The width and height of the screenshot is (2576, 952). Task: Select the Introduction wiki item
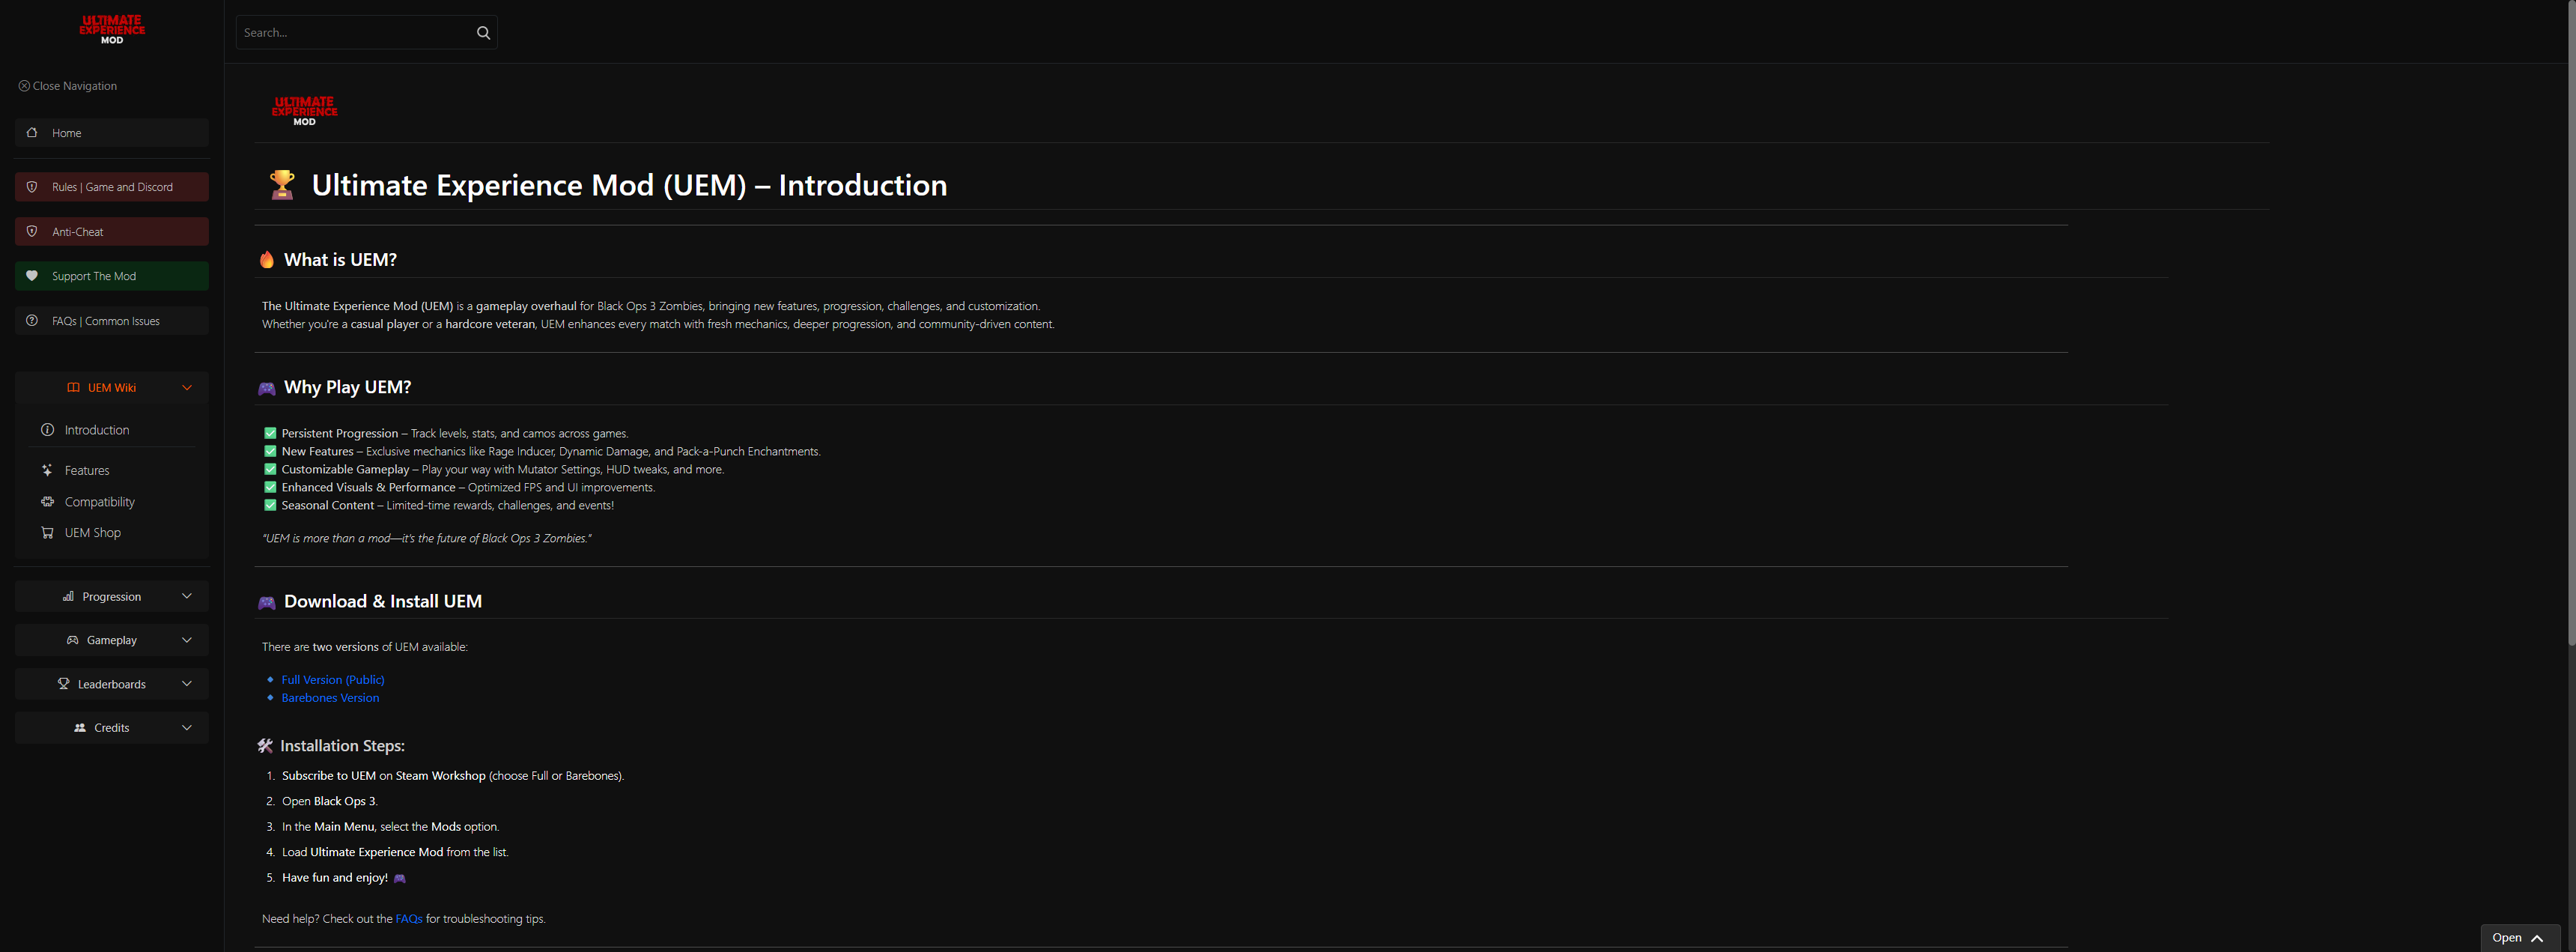[96, 430]
